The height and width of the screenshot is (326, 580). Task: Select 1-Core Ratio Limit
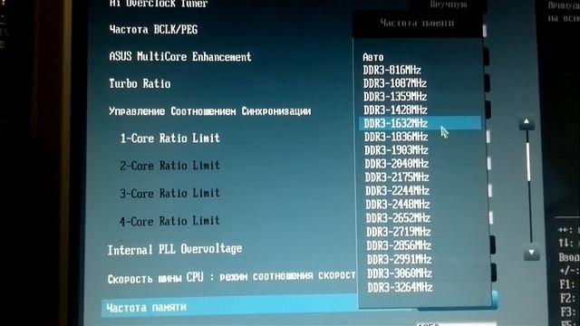[x=169, y=139]
